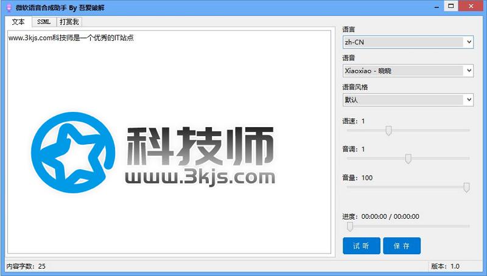Click the 试听 preview button
This screenshot has width=487, height=276.
362,246
